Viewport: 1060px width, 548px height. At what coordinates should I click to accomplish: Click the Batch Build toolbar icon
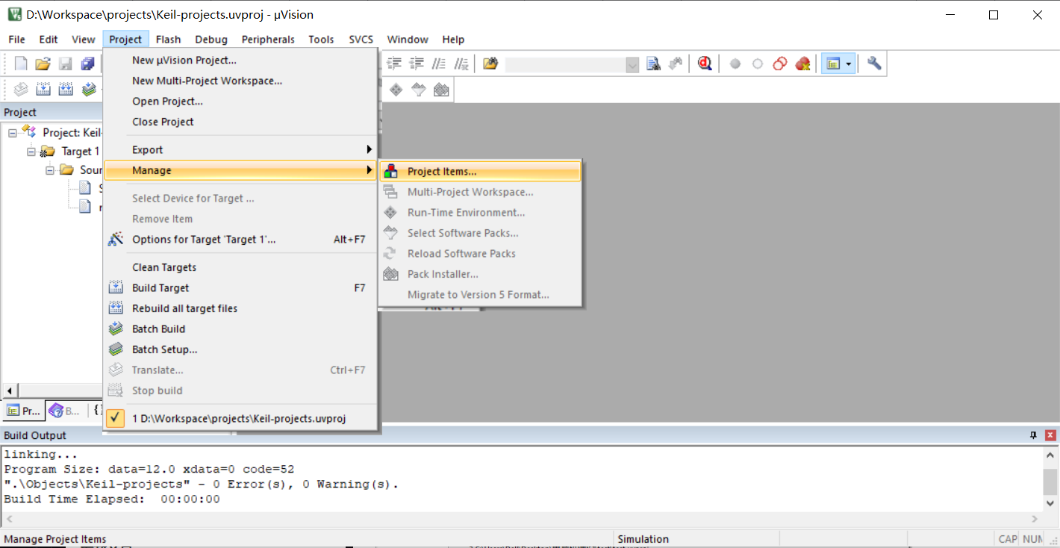[x=89, y=90]
